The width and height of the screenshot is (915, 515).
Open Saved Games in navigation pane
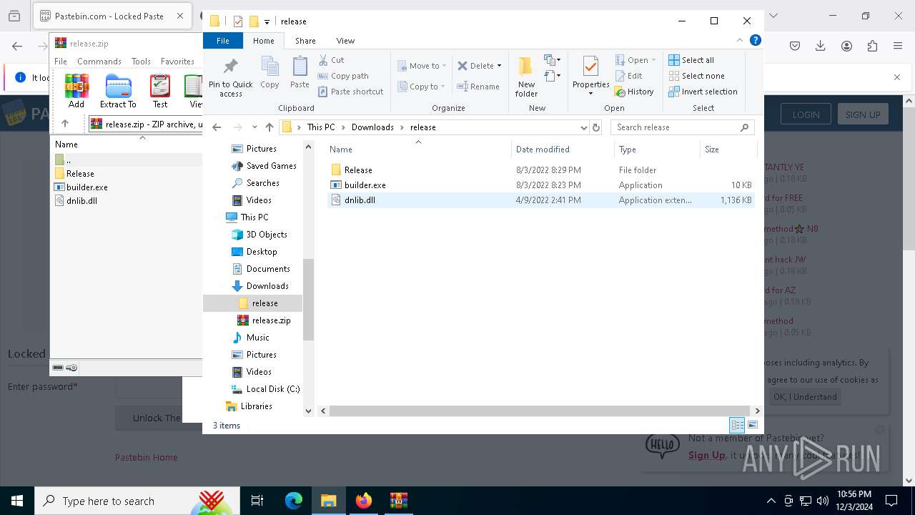[x=264, y=166]
